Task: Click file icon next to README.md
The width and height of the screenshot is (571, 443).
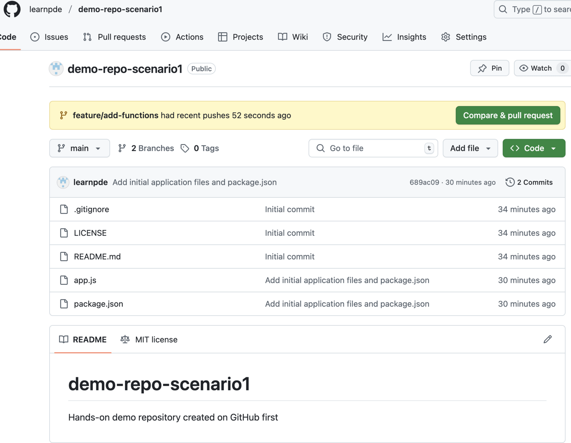Action: (64, 256)
